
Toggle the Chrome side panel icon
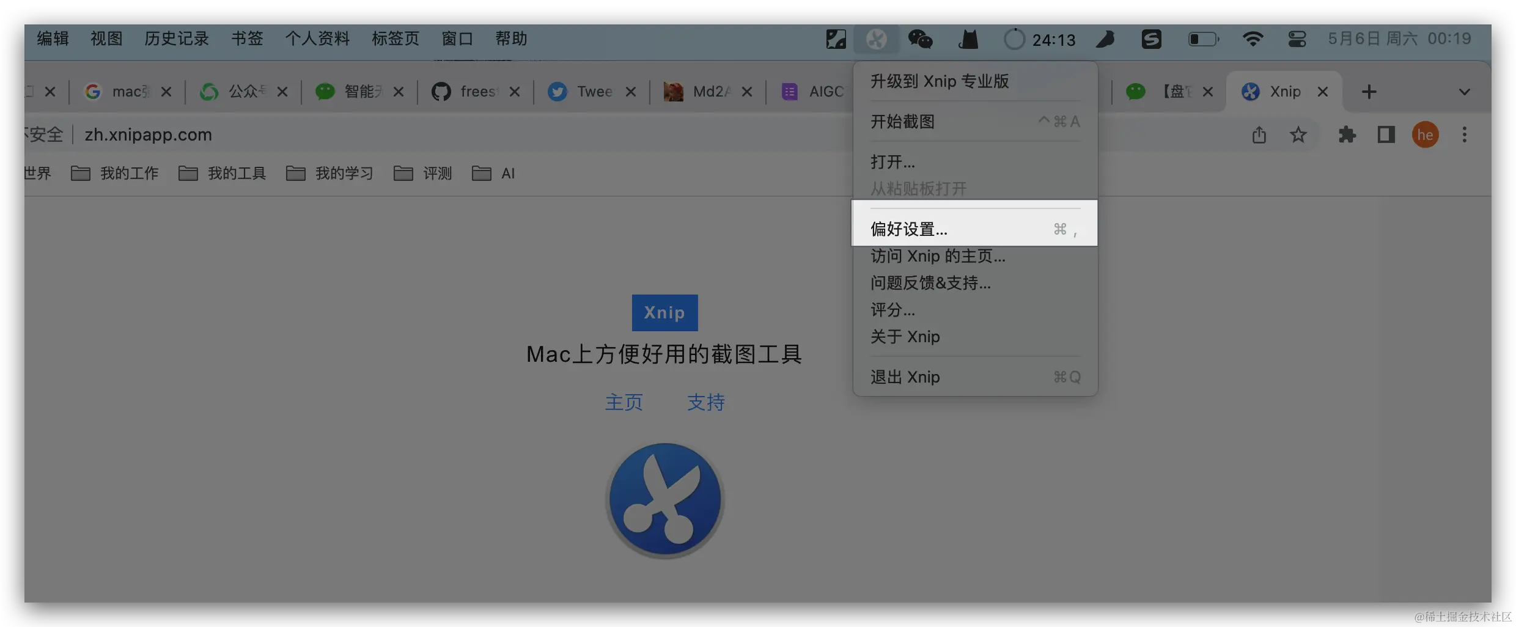click(1386, 134)
